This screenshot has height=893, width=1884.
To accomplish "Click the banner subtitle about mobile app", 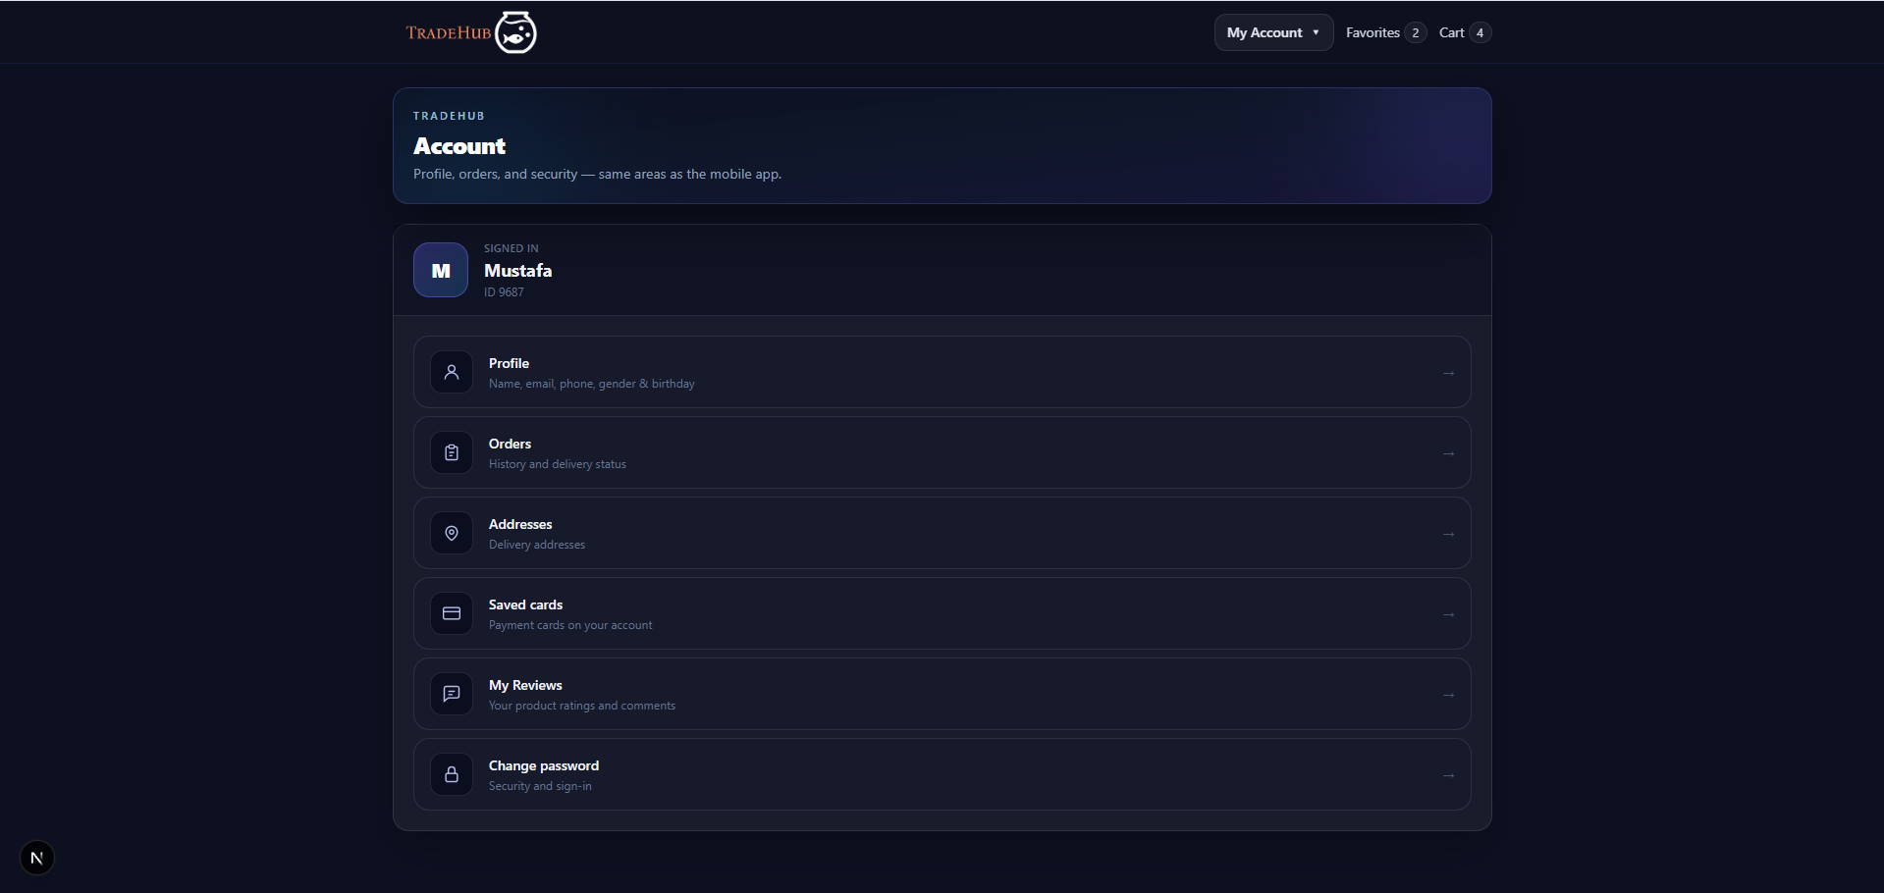I will pos(597,174).
